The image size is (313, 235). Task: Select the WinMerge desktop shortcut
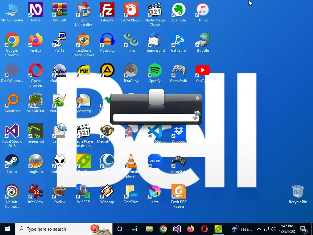(84, 103)
